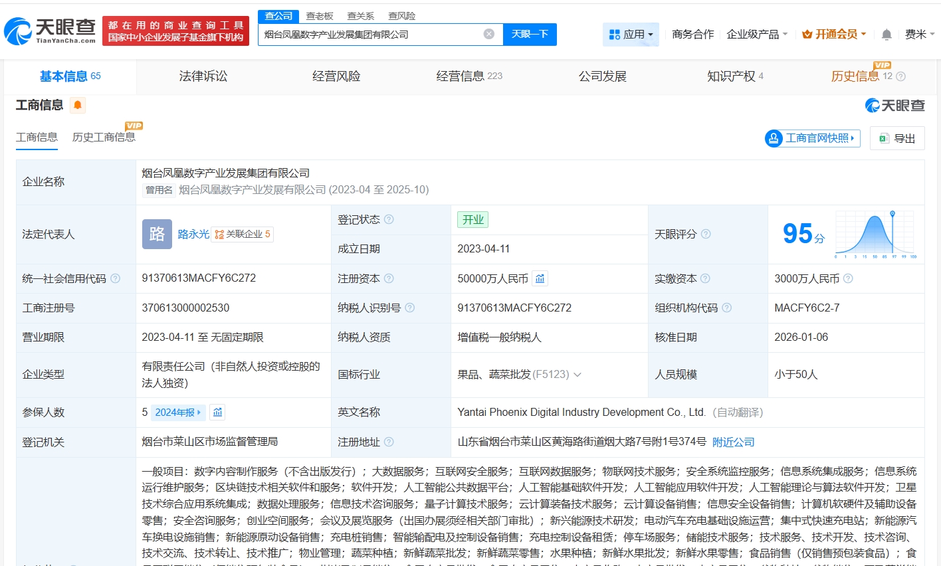Screen dimensions: 941x566
Task: Open the 应用 dropdown menu
Action: (x=631, y=34)
